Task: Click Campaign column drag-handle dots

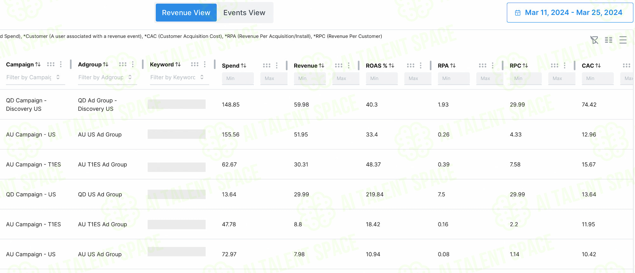Action: coord(51,64)
